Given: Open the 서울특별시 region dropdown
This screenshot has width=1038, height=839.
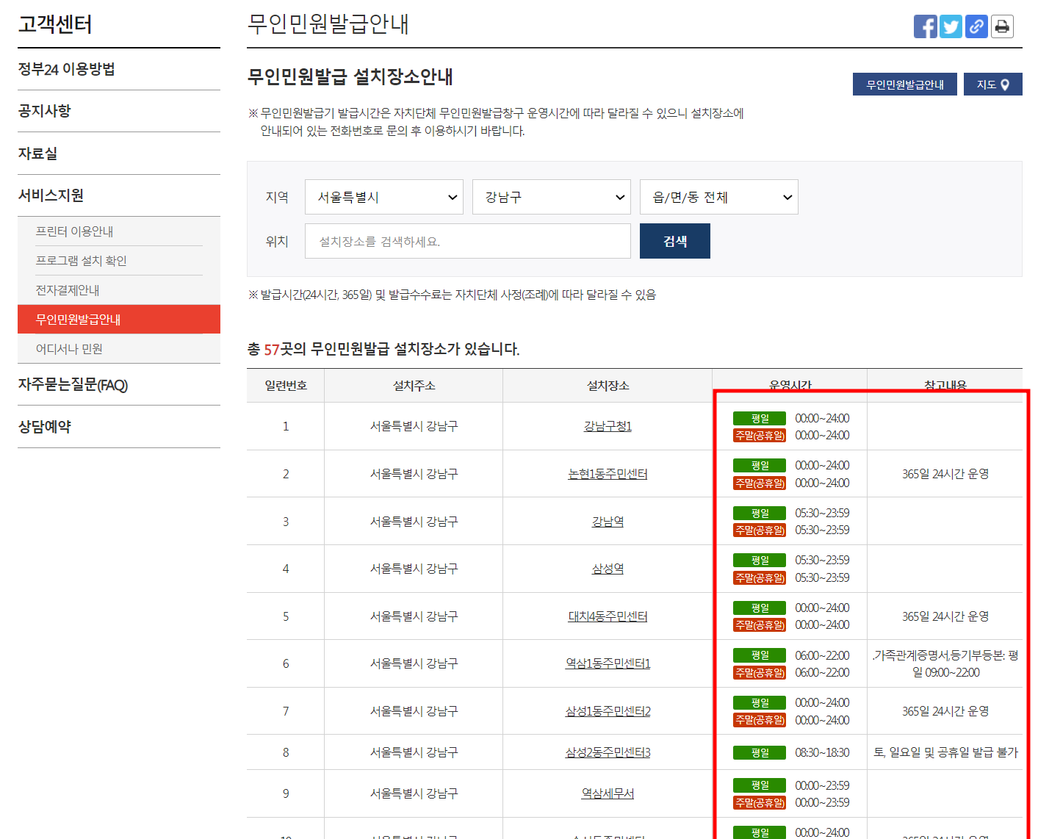Looking at the screenshot, I should 384,197.
